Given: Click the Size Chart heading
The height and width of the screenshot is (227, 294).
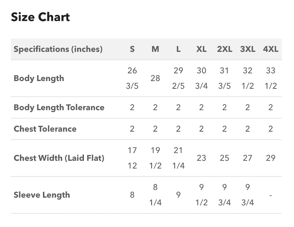Looking at the screenshot, I should tap(40, 17).
